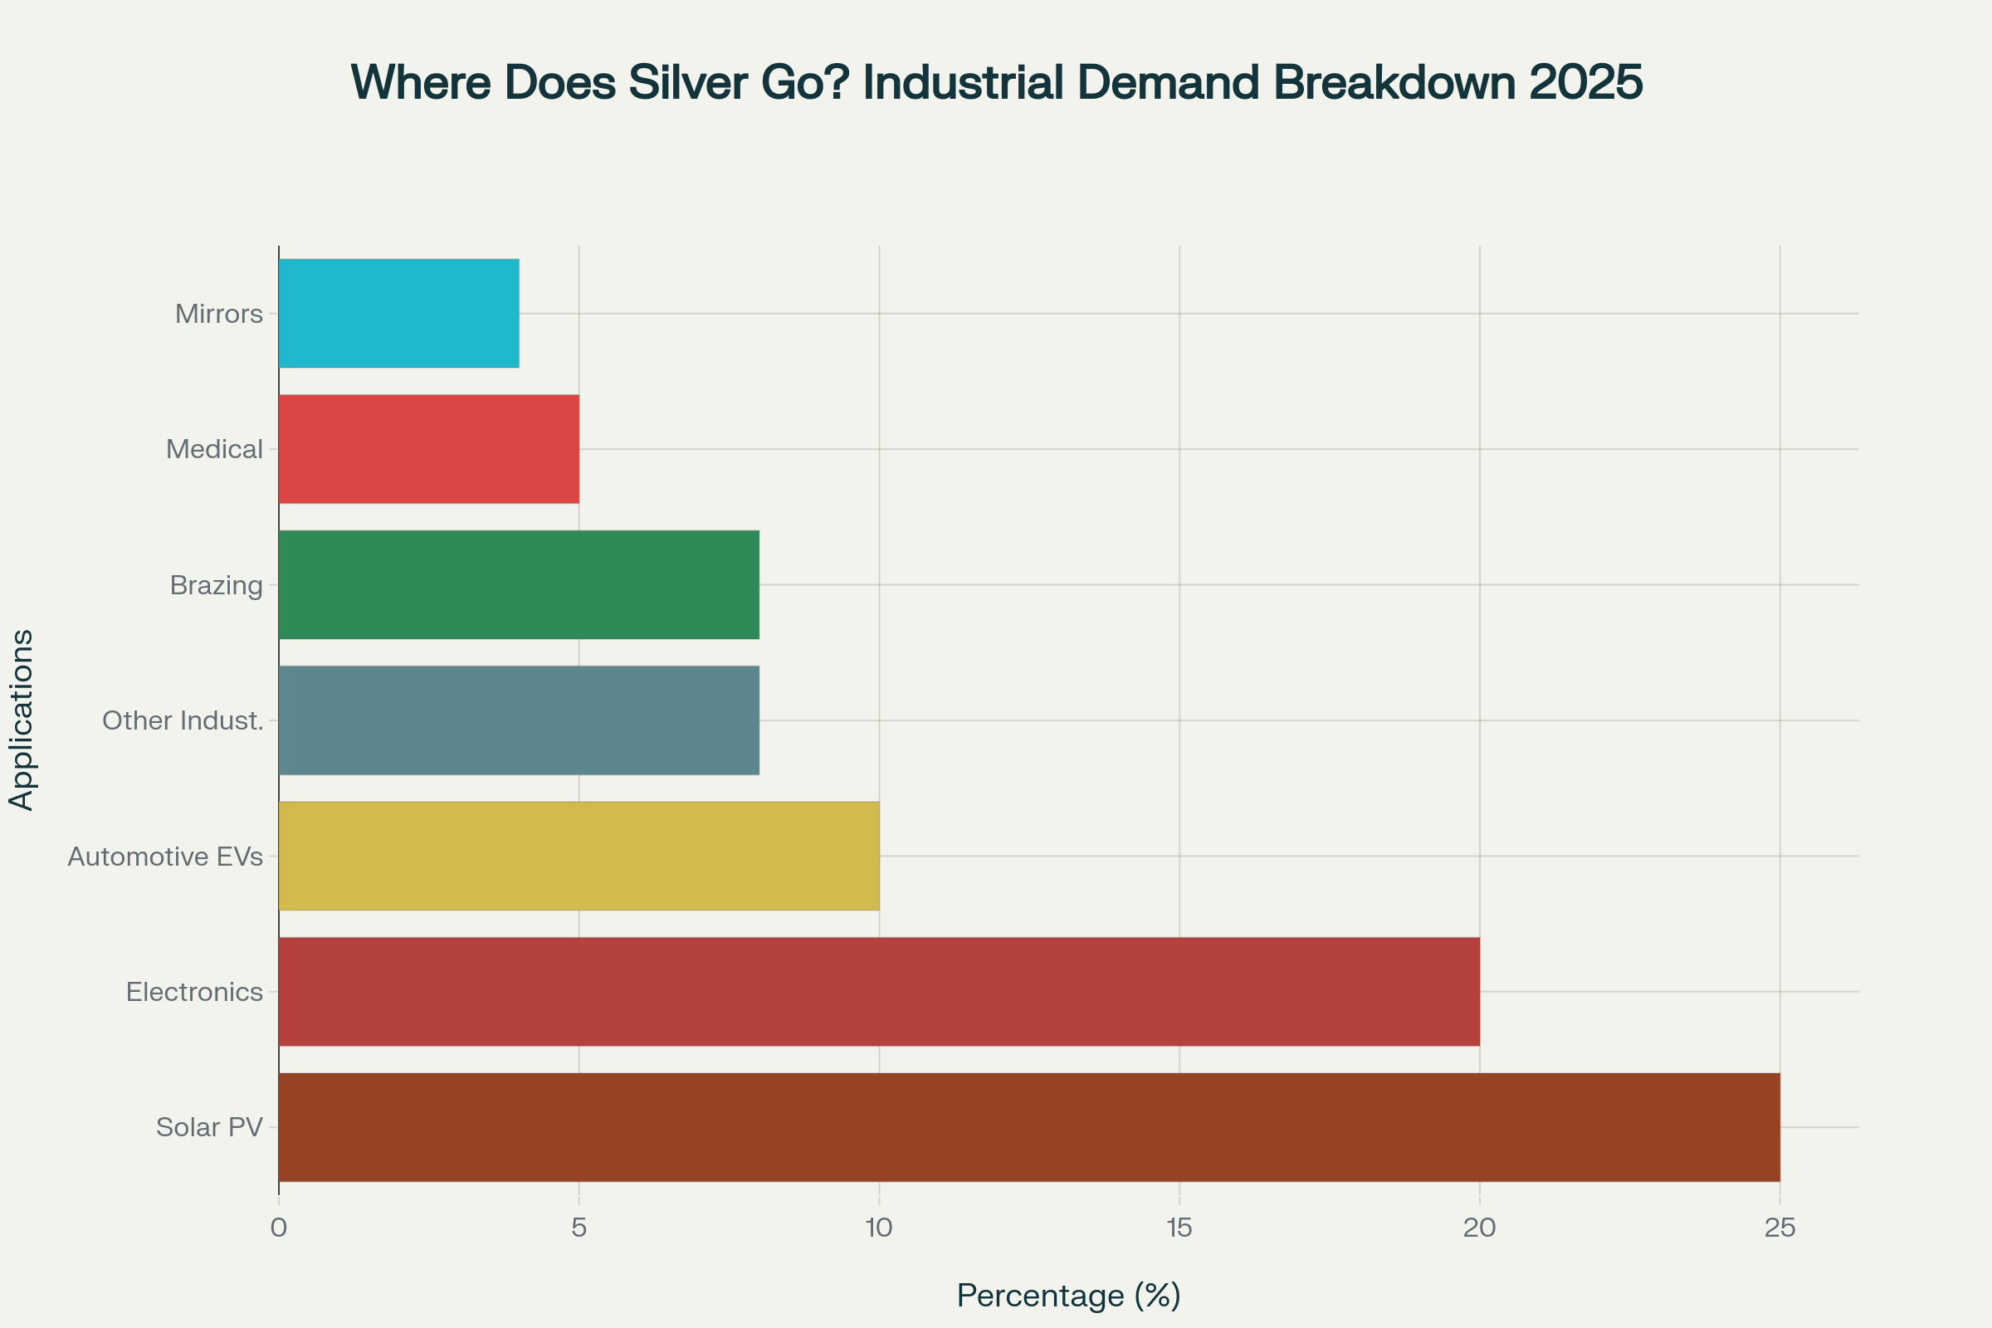Click the Mirrors axis label
Screen dimensions: 1992x1328
point(218,315)
